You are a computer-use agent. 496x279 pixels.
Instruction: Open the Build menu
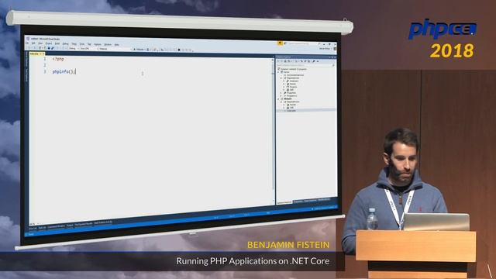pos(57,43)
